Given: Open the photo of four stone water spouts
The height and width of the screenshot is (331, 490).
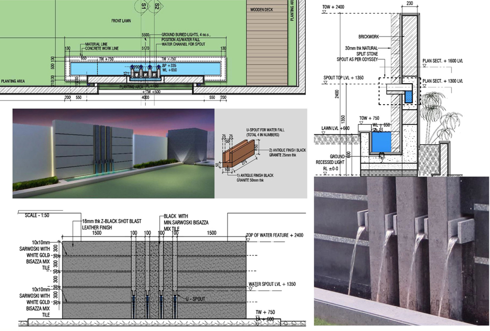Looking at the screenshot, I should 402,251.
